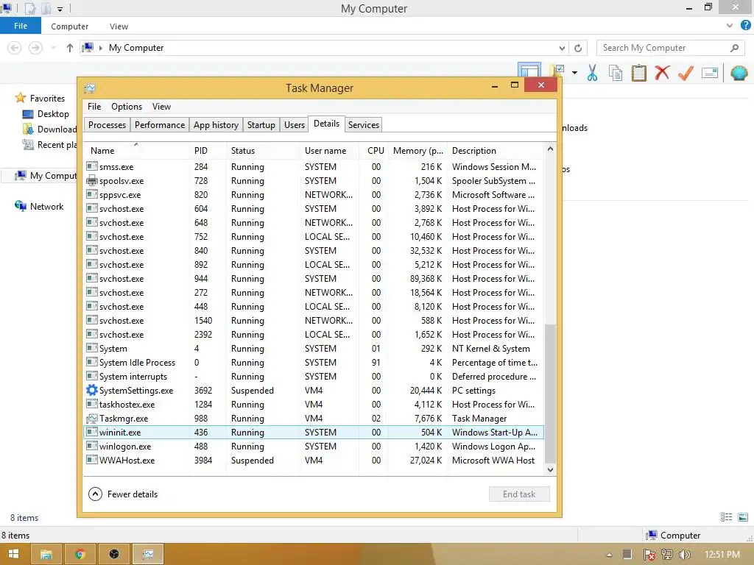Open the Startup tab

point(261,125)
